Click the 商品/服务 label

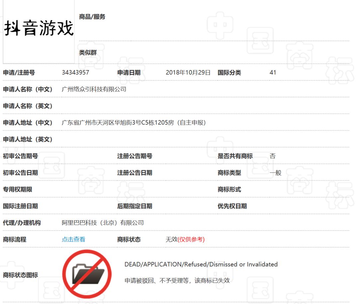point(92,17)
